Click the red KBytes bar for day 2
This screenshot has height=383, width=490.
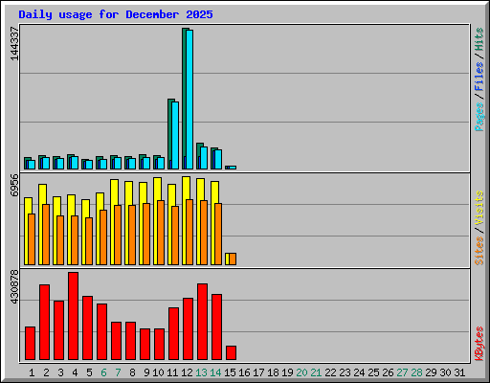44,322
